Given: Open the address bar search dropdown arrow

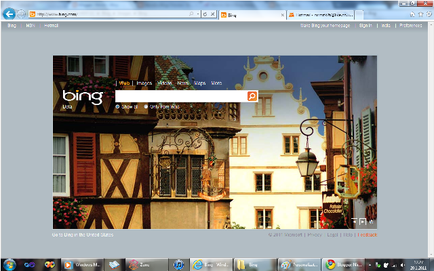Looking at the screenshot, I should pyautogui.click(x=196, y=14).
